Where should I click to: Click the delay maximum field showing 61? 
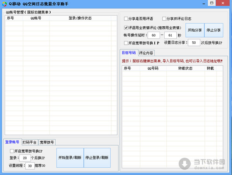tap(171, 35)
